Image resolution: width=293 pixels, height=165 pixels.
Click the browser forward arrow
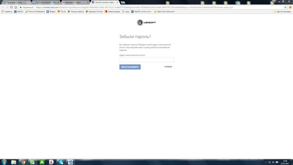click(x=7, y=7)
